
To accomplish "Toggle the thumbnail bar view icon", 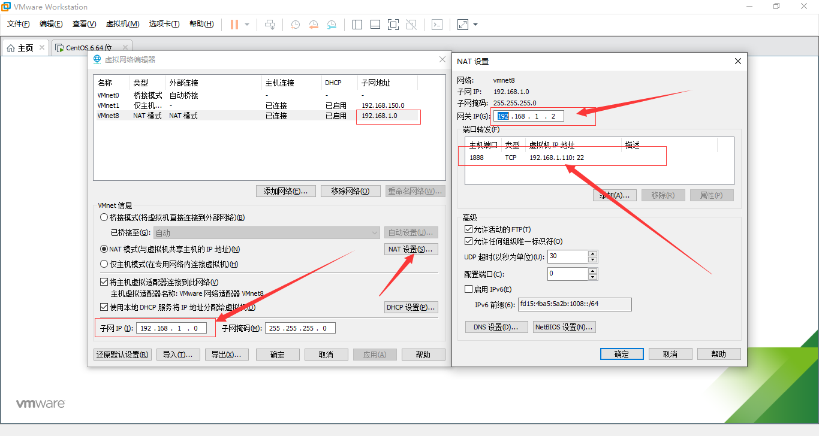I will pos(375,25).
